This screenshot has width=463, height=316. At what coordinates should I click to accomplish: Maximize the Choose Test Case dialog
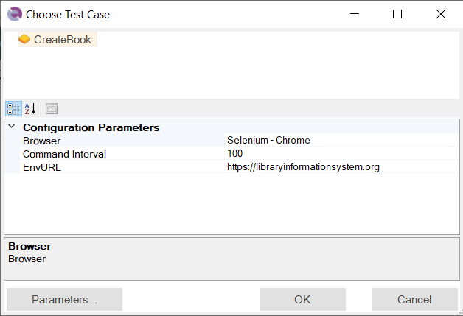tap(397, 14)
